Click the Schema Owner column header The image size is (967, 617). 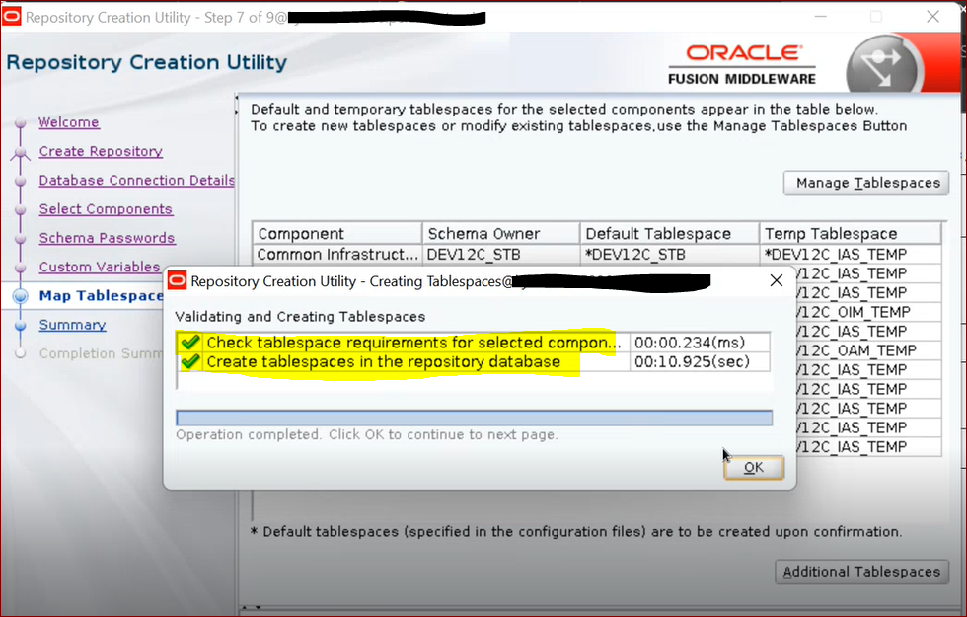click(501, 234)
